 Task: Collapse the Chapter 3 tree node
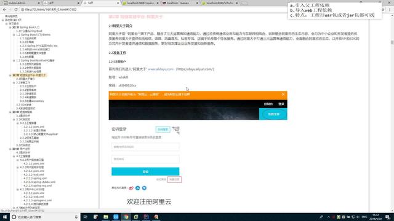10,112
